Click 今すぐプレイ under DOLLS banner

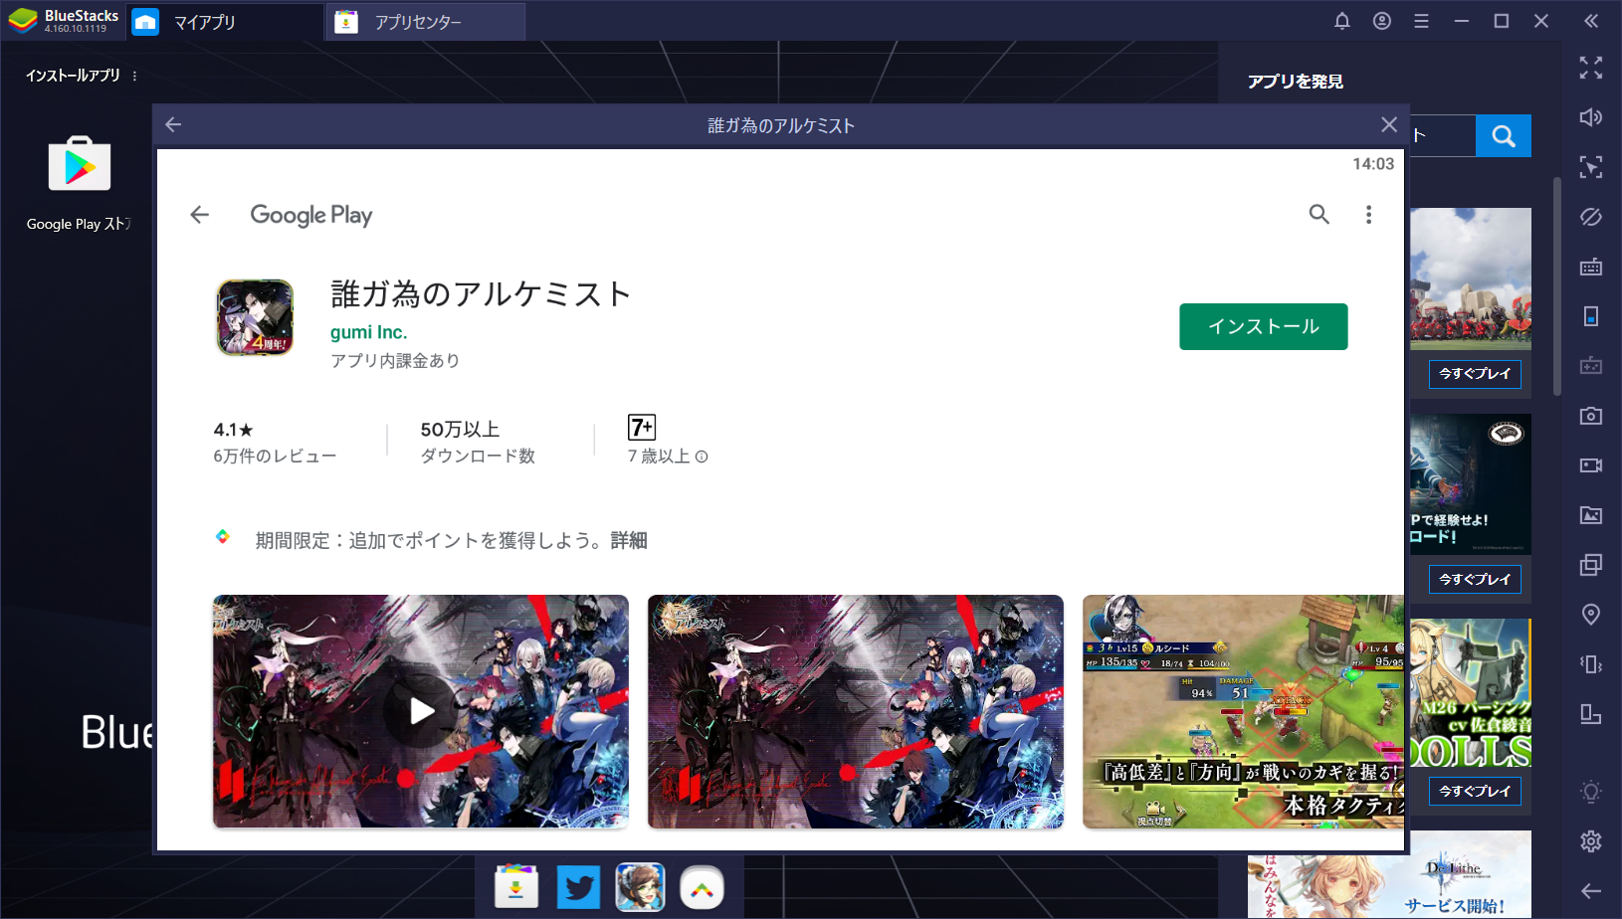tap(1475, 791)
